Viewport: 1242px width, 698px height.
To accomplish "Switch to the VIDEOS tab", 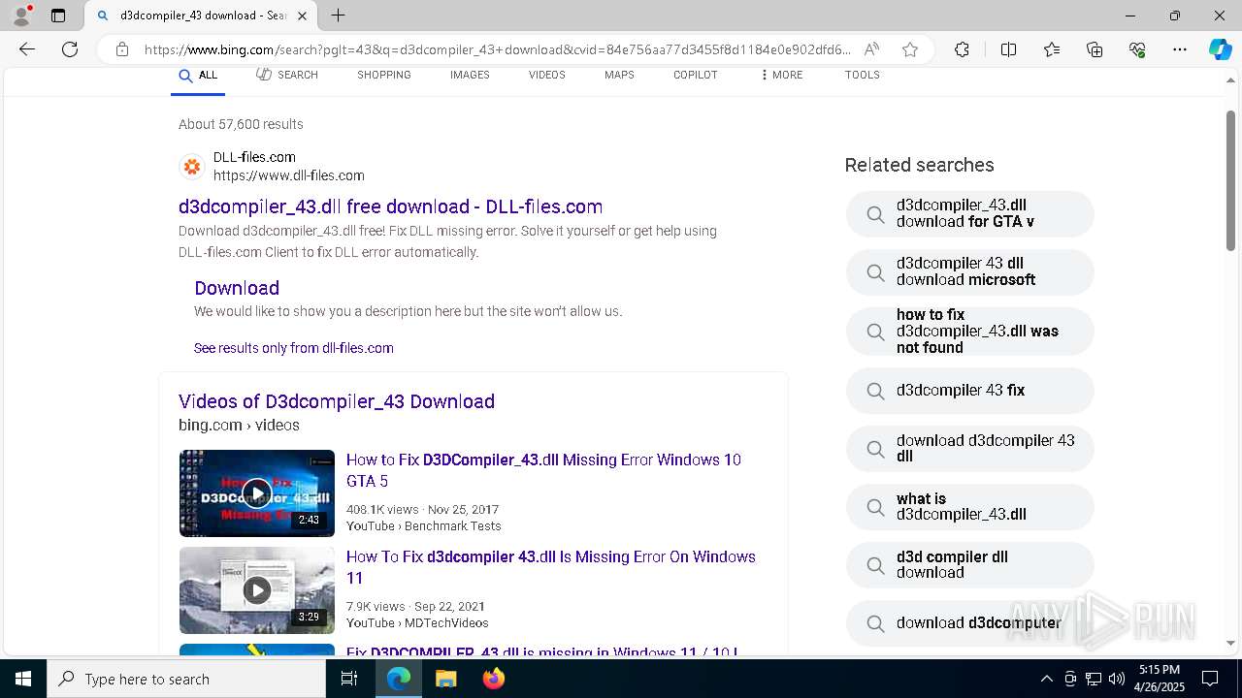I will pos(547,76).
